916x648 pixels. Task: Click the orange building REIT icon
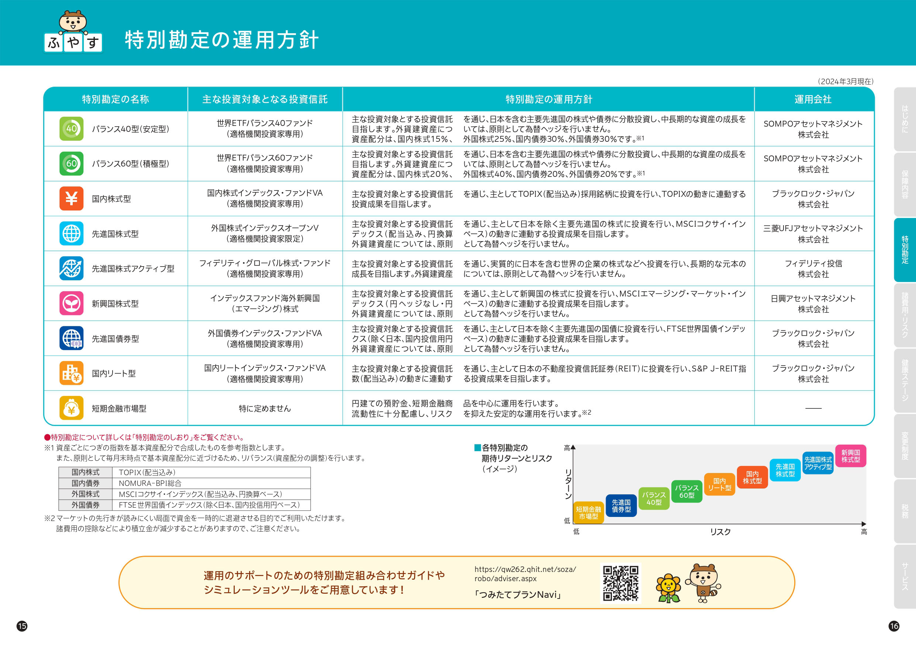tap(72, 373)
